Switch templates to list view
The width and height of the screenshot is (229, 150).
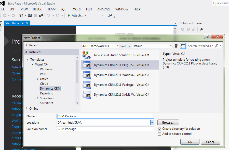point(183,46)
